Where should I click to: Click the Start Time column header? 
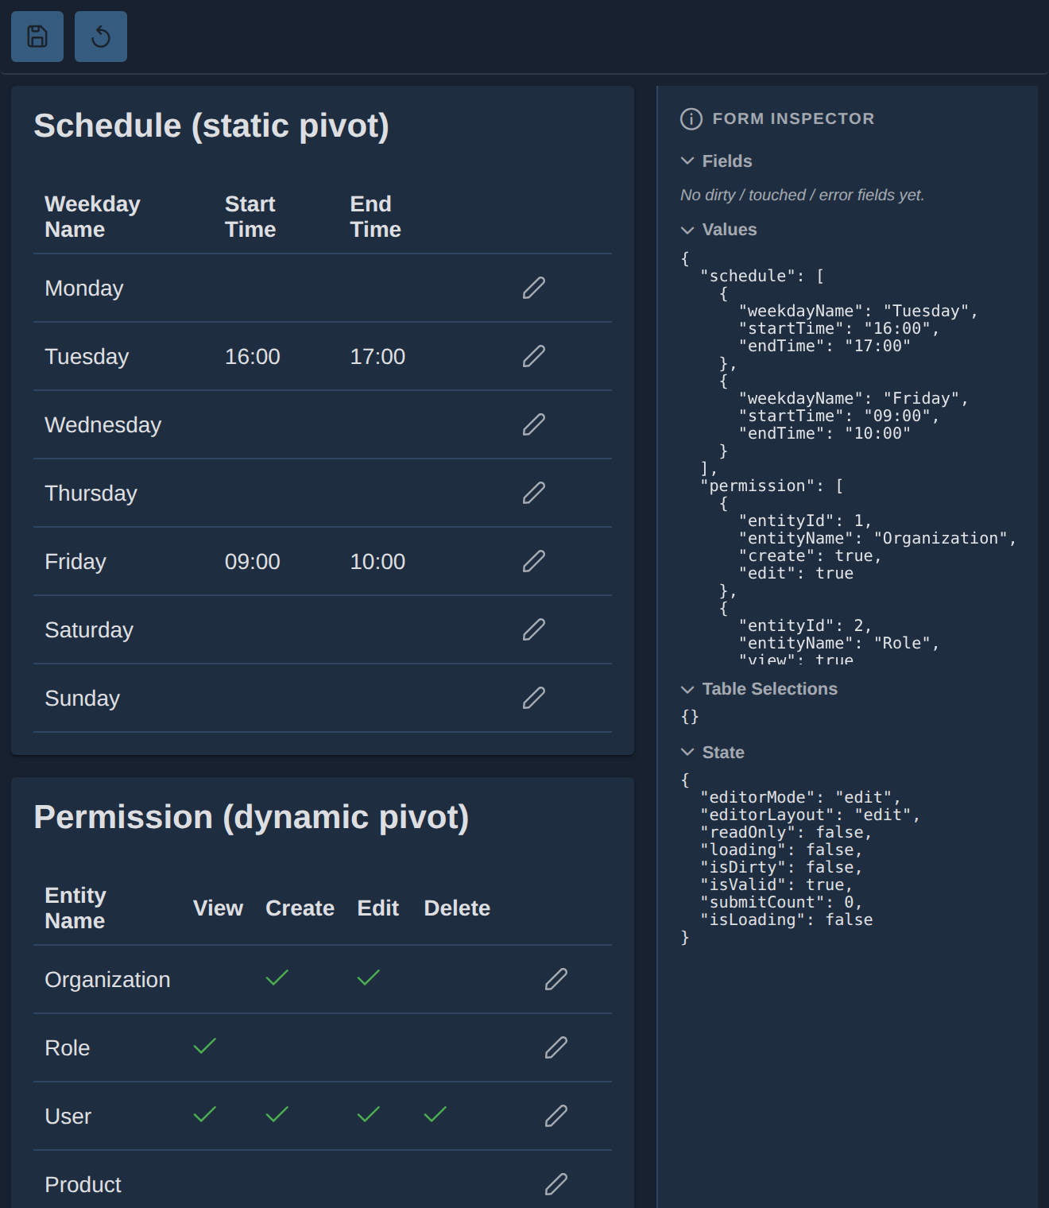250,216
